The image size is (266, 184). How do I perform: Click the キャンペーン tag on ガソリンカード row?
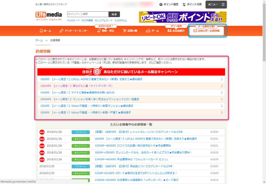coord(81,153)
